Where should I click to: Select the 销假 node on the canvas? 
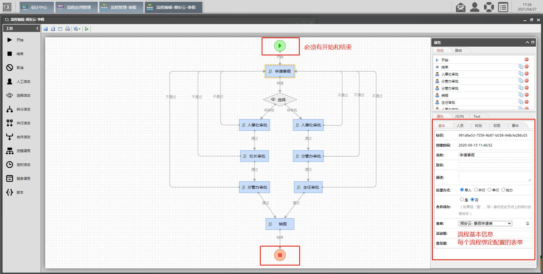[280, 224]
